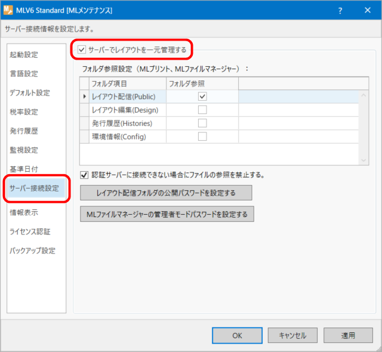Click MLファイルマネージャーの管理者モードパスワードを設定する button
The height and width of the screenshot is (352, 382).
167,214
